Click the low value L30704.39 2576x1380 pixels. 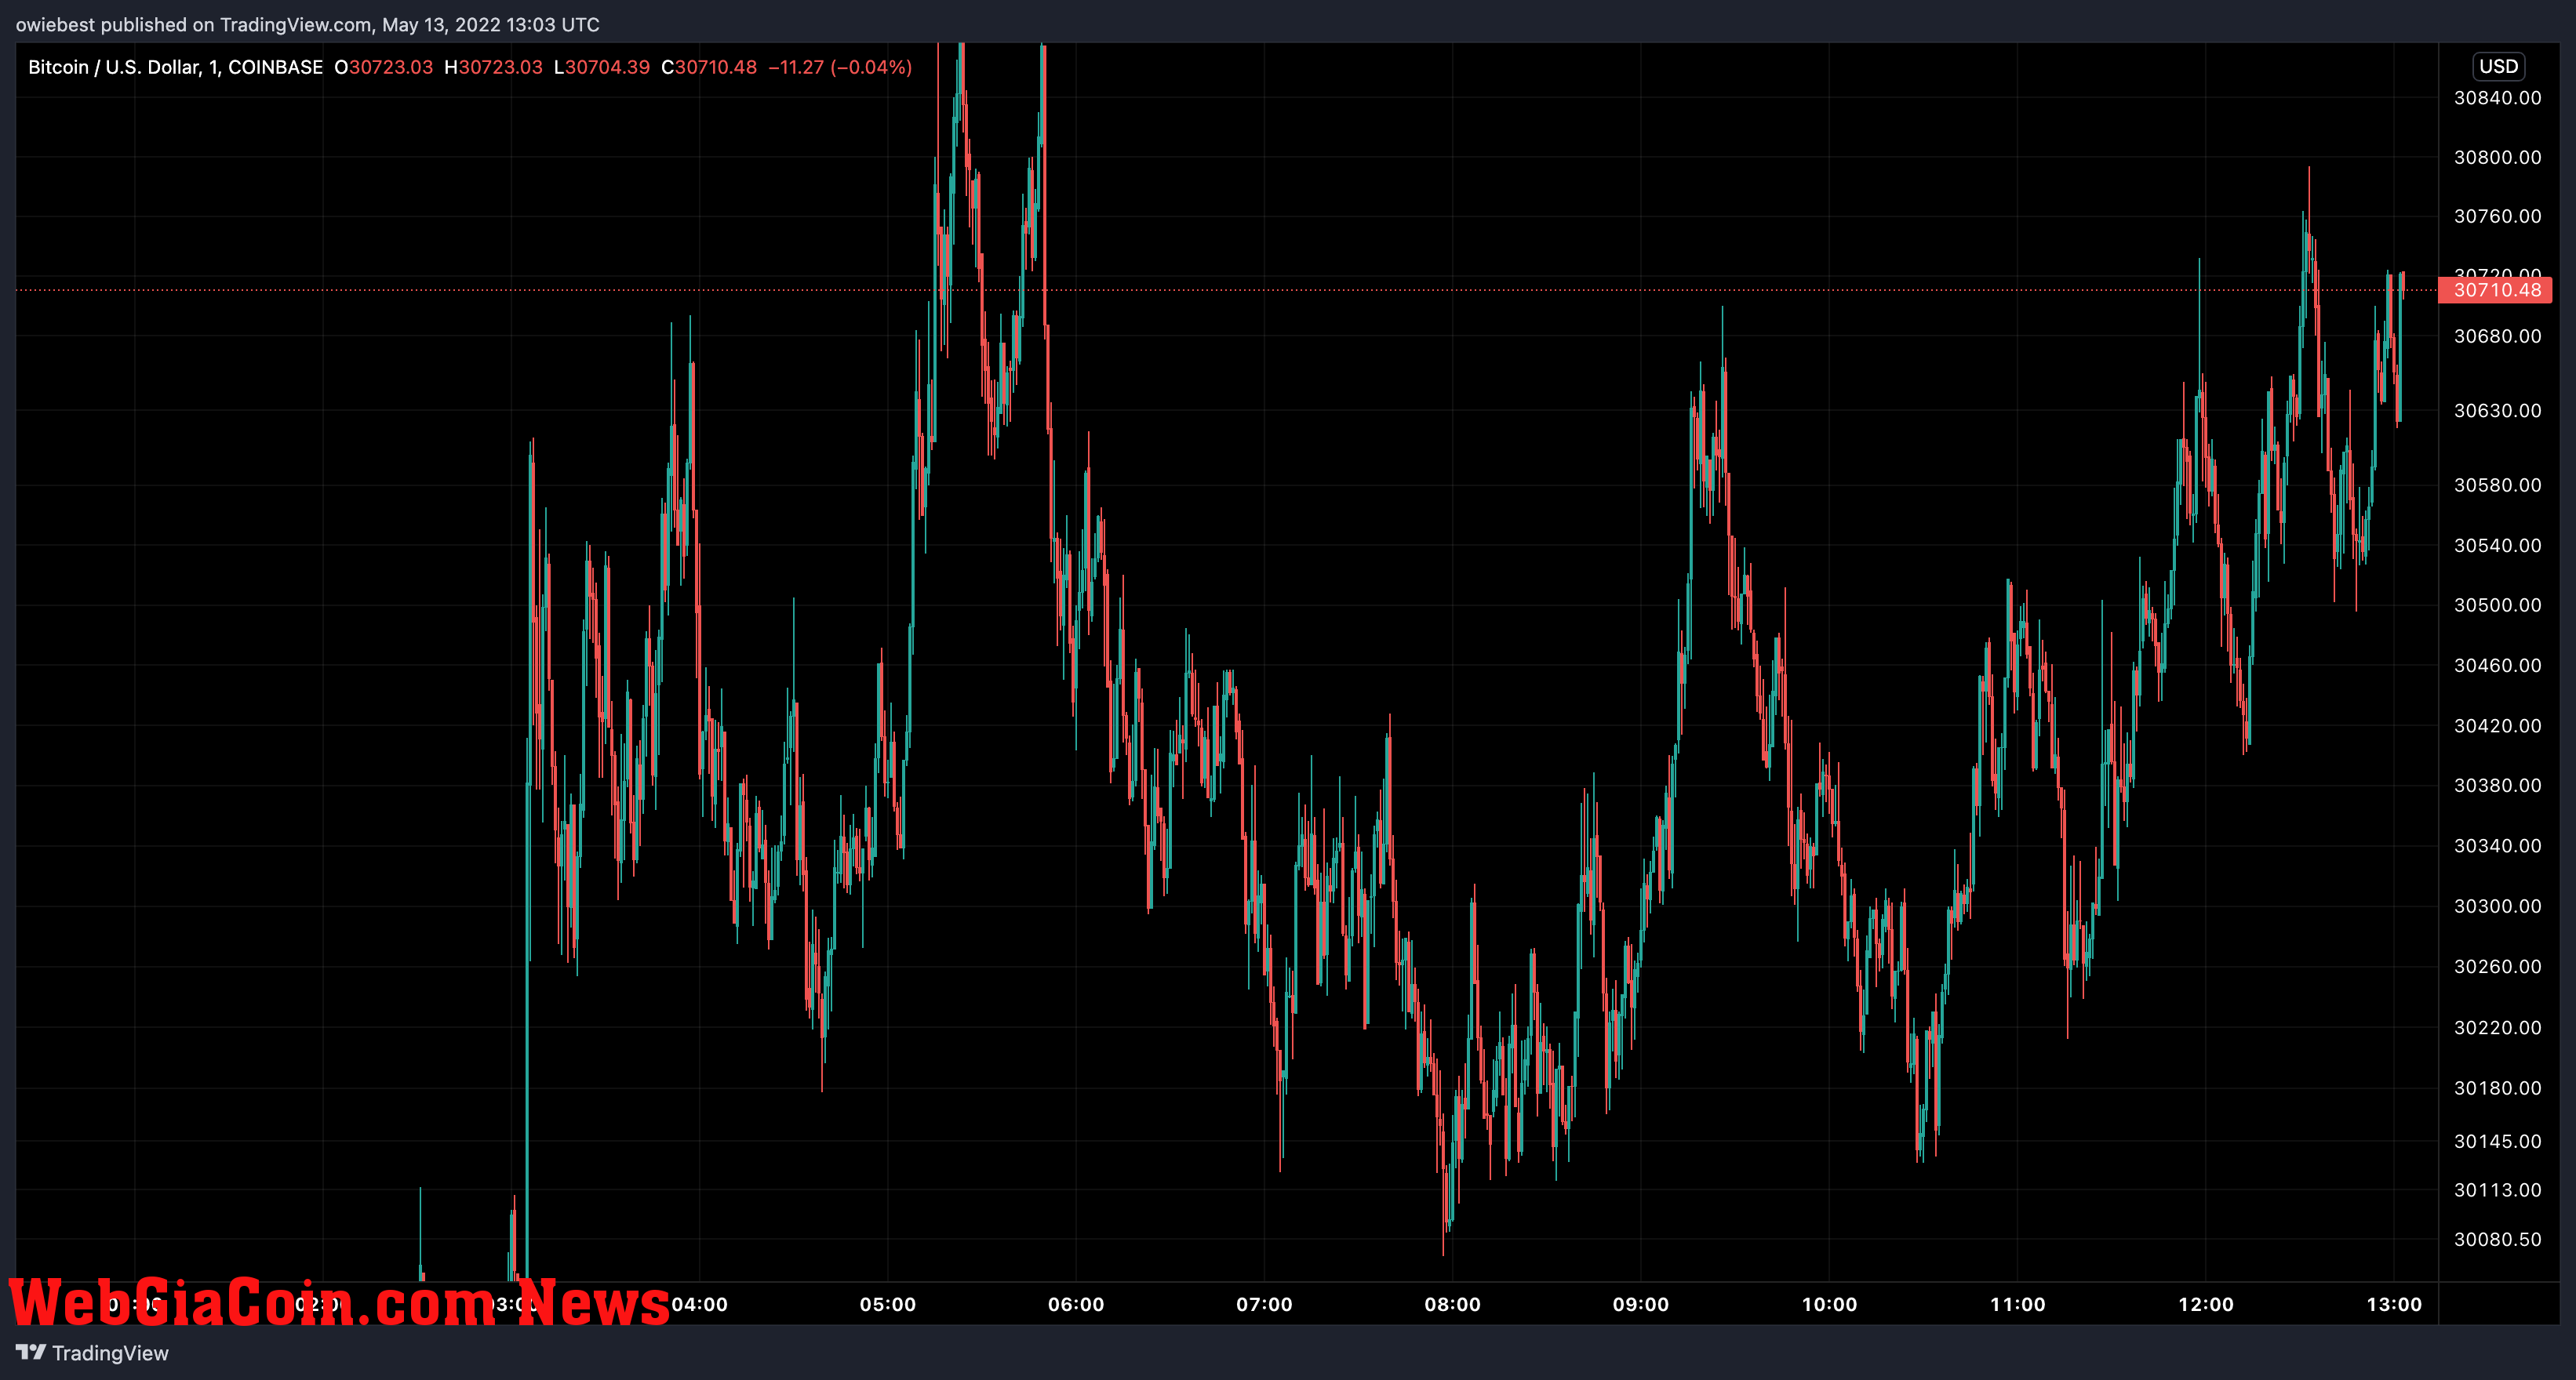602,67
